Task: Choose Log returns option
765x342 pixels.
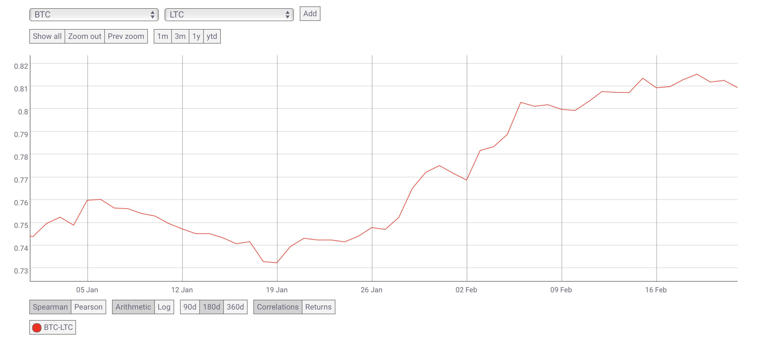Action: coord(164,307)
